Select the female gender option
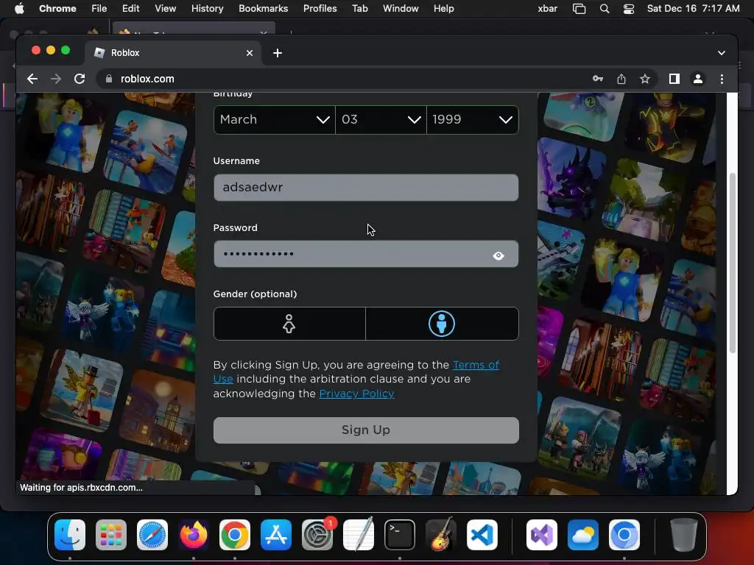This screenshot has height=565, width=754. tap(289, 324)
